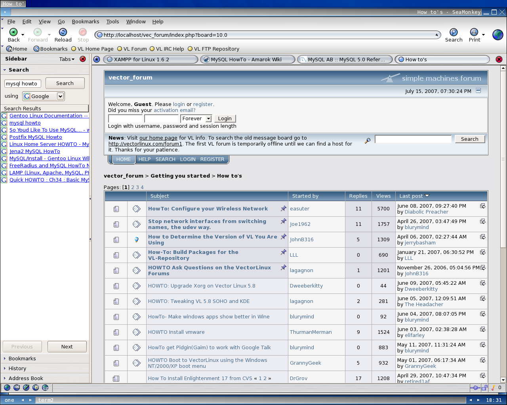Open VL Forum bookmark
Image resolution: width=507 pixels, height=405 pixels.
[132, 49]
